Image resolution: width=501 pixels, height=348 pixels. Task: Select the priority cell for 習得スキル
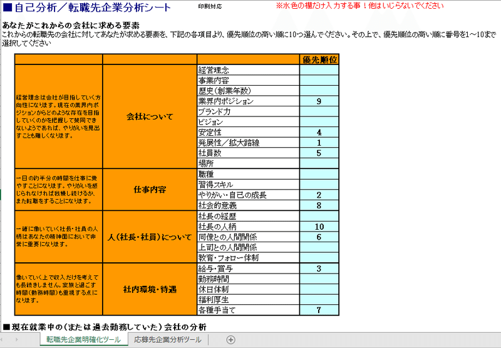pyautogui.click(x=319, y=185)
